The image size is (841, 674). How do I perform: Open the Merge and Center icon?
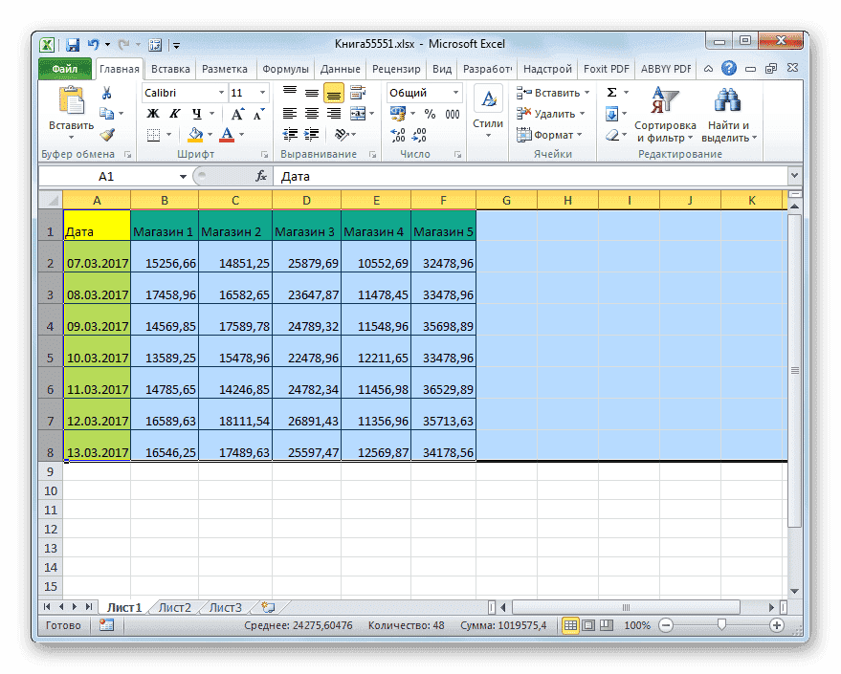pyautogui.click(x=358, y=114)
